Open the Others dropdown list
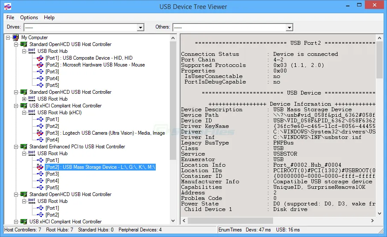The image size is (387, 237). 289,27
